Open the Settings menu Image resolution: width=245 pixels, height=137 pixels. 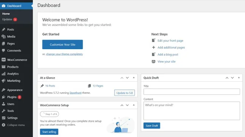point(12,118)
